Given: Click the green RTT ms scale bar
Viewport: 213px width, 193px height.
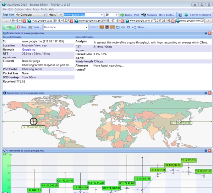Looking at the screenshot, I should [7, 173].
